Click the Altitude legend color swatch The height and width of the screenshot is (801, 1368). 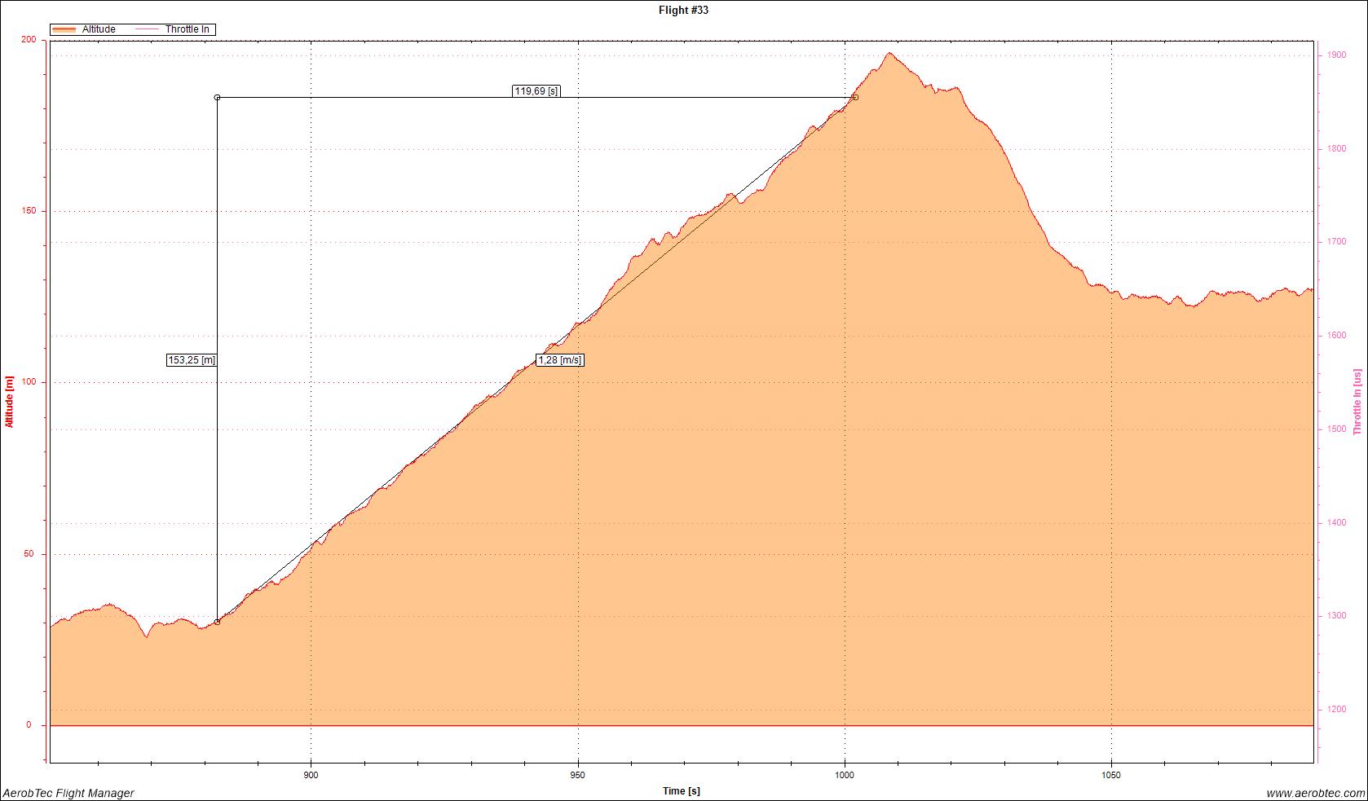click(64, 29)
